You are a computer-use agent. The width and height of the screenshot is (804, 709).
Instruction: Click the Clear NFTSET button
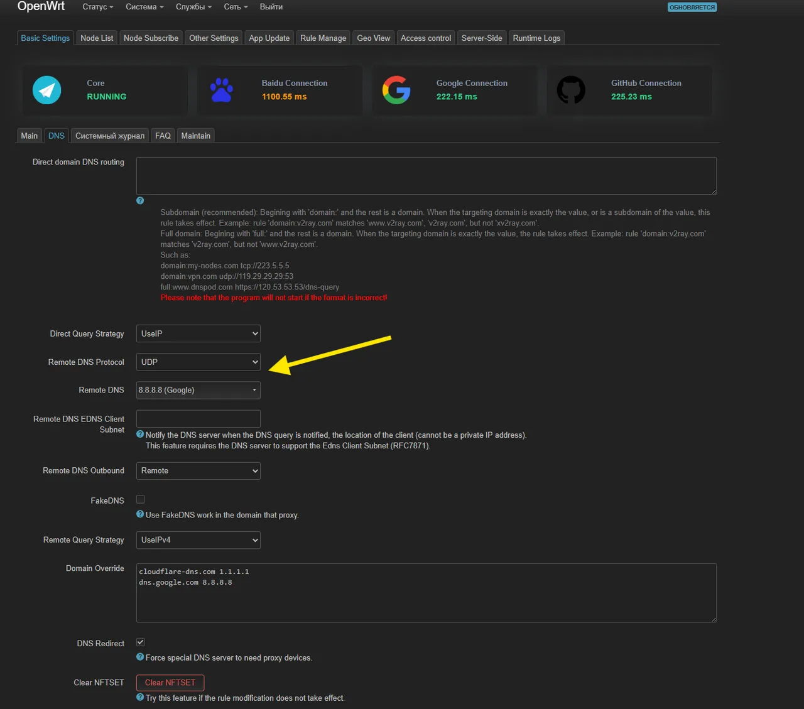click(170, 683)
